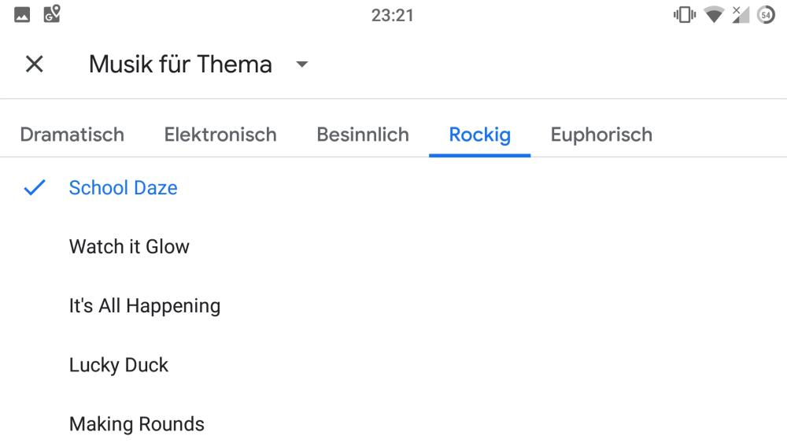Tap the vibrate mode status icon
Screen dimensions: 787x443
685,15
